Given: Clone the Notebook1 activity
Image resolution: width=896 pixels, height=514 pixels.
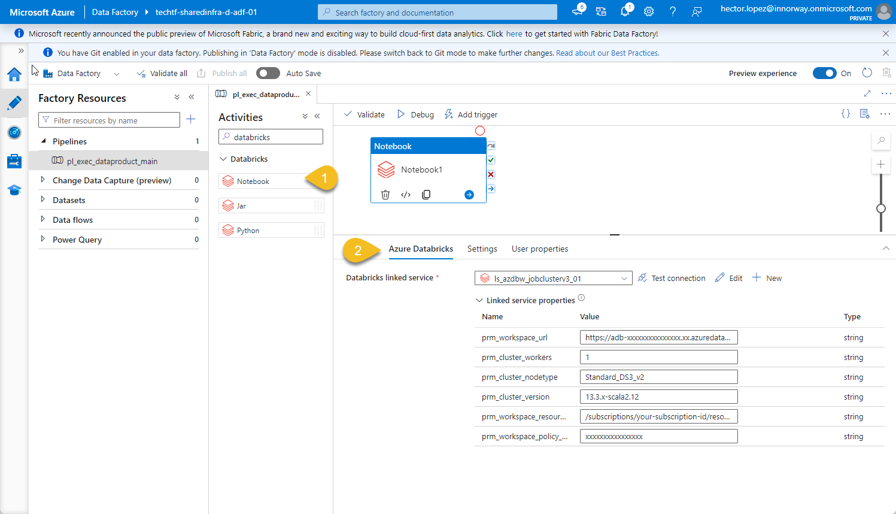Looking at the screenshot, I should pos(425,193).
